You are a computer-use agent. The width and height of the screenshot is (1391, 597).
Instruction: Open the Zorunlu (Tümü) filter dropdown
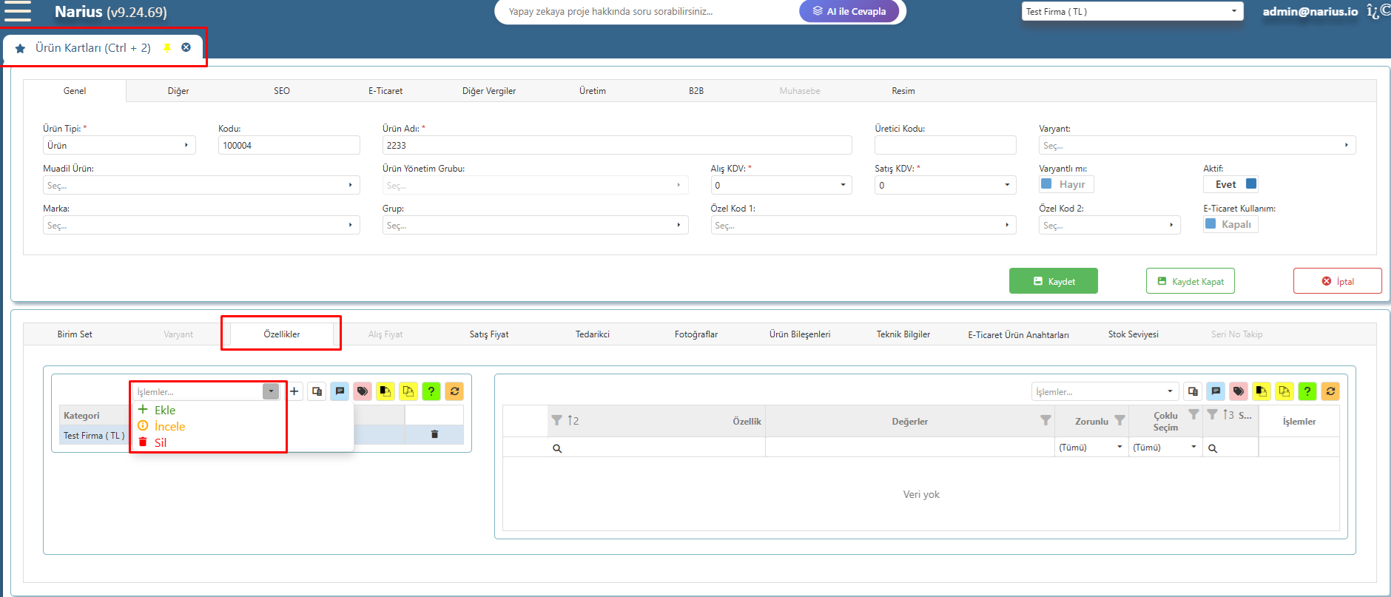click(1091, 448)
